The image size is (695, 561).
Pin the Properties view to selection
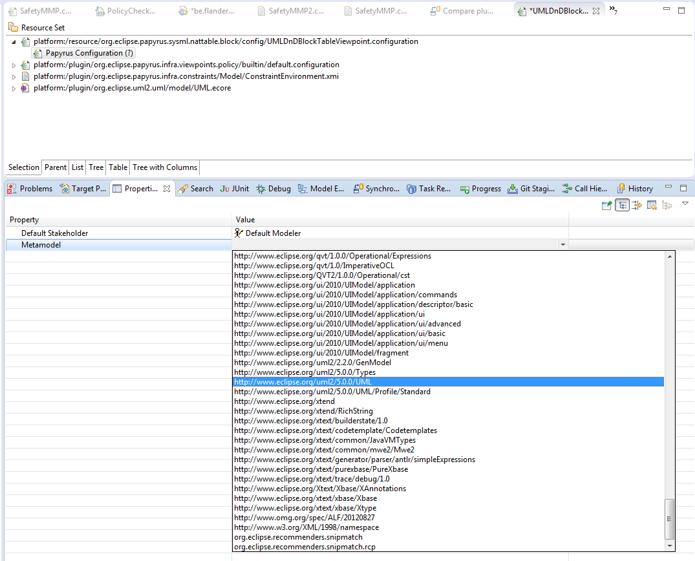607,205
